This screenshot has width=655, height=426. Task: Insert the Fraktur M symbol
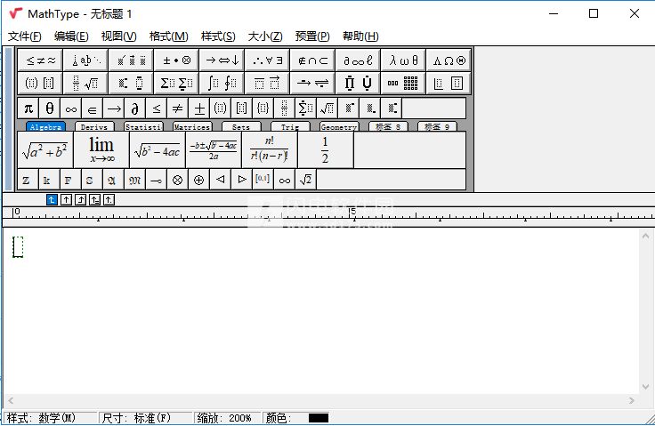135,180
